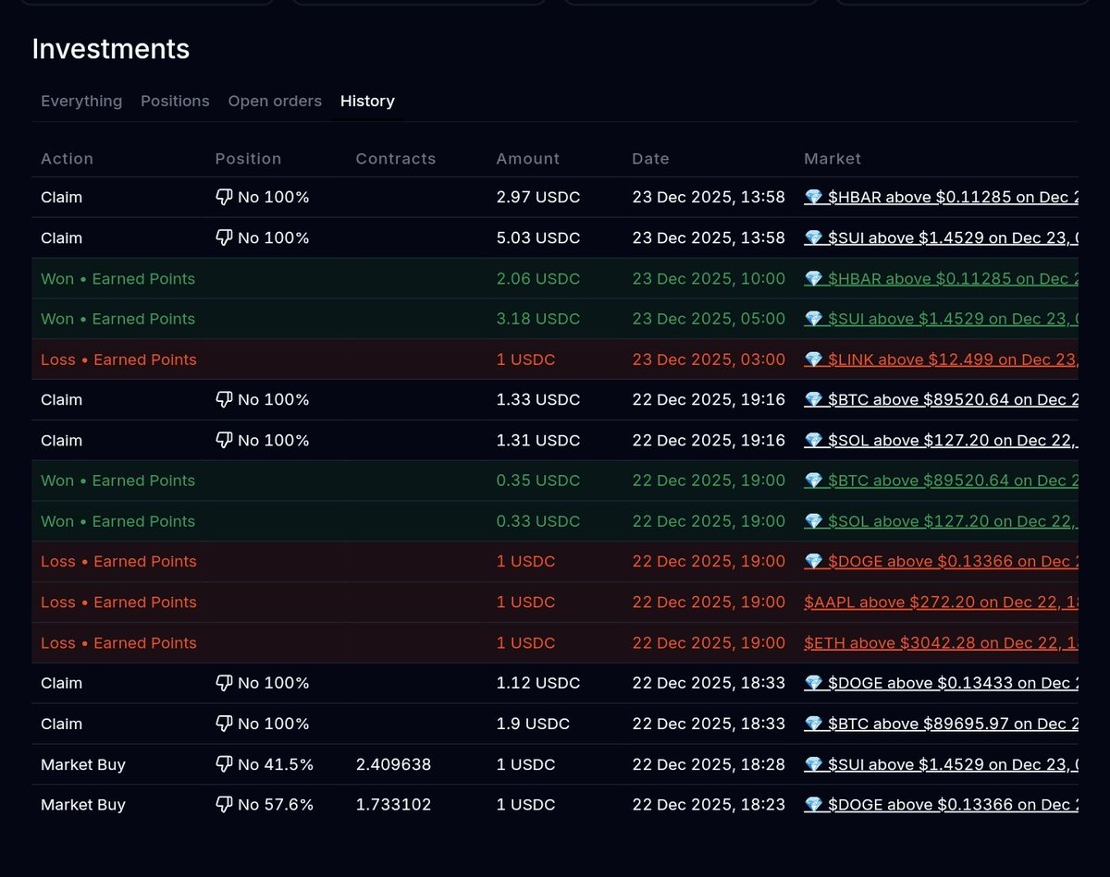Open the $ETH above $3042.28 market link
The image size is (1110, 877).
(x=941, y=642)
